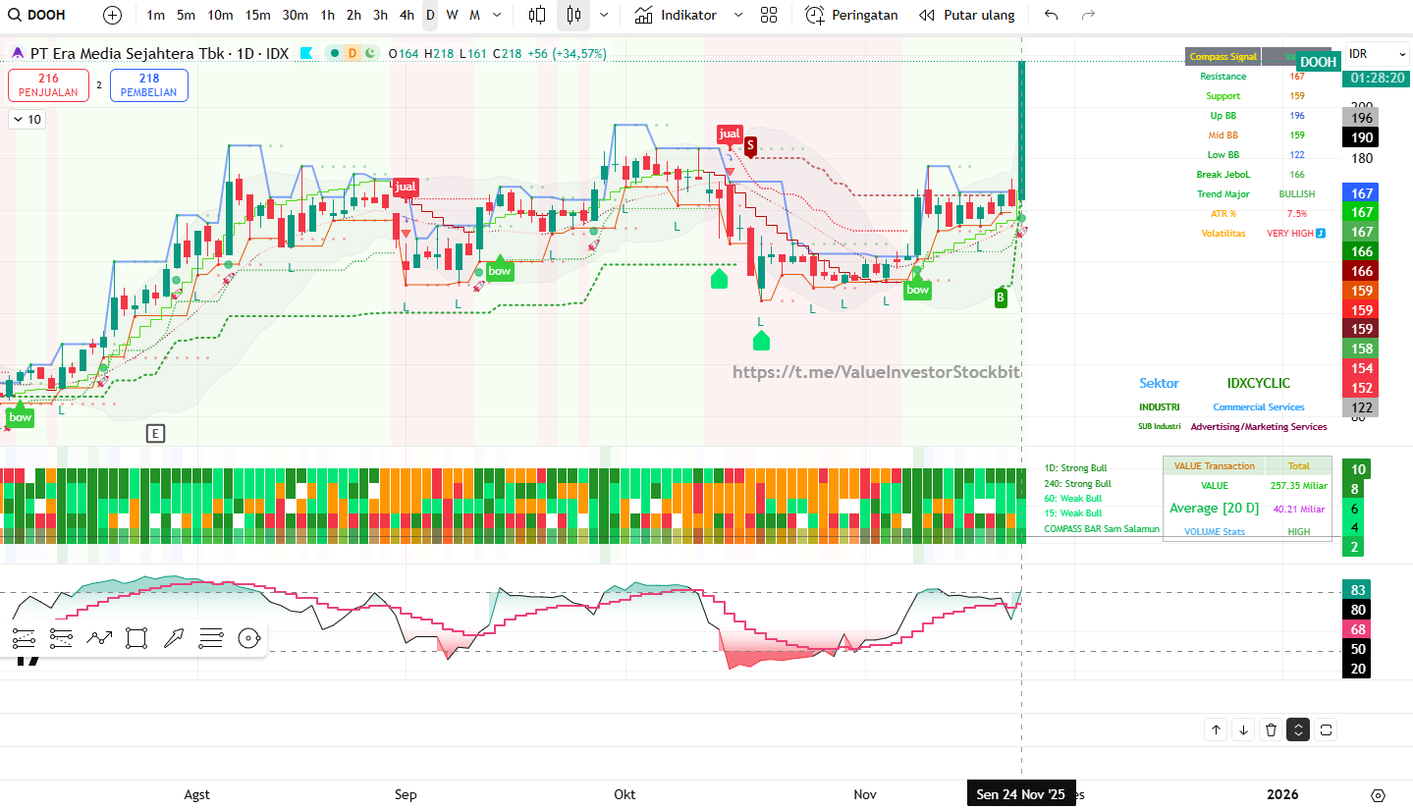1413x809 pixels.
Task: Switch to the 1m timeframe
Action: (155, 15)
